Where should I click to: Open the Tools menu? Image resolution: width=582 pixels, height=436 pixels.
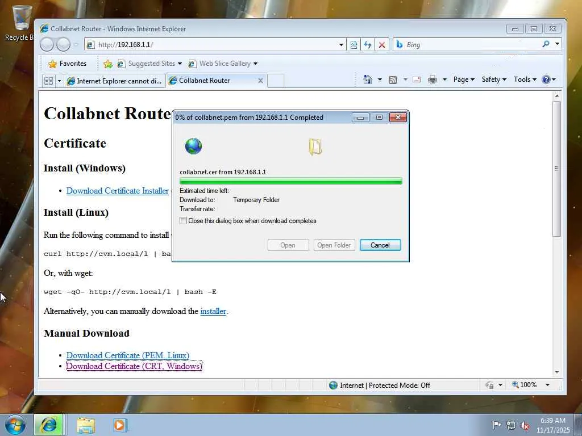pos(525,79)
